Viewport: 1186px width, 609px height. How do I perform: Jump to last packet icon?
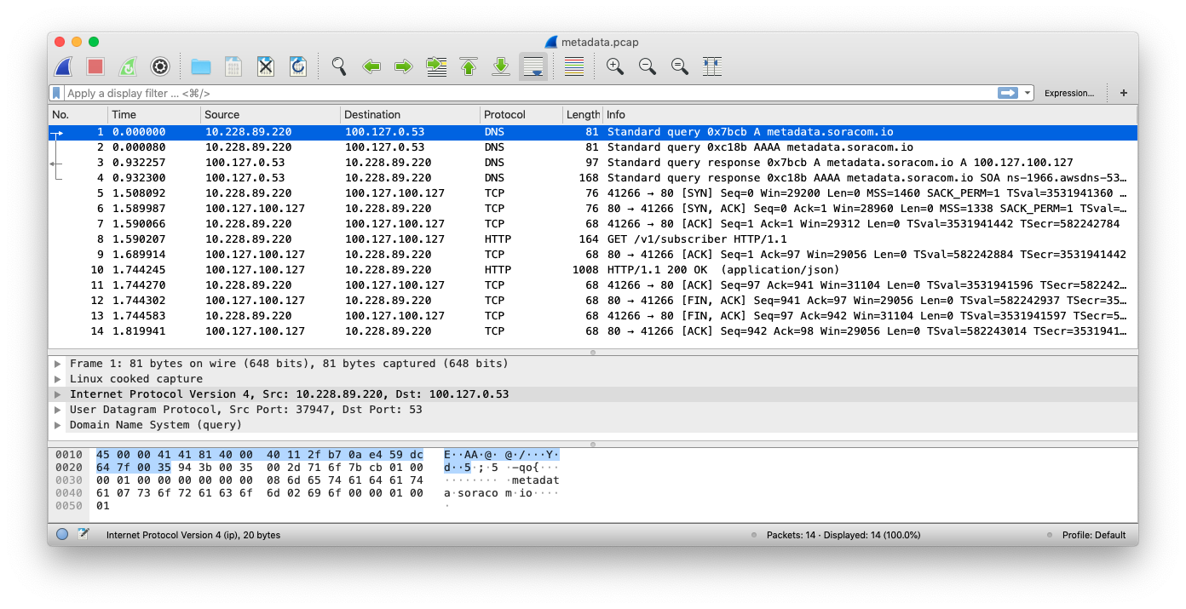[x=501, y=66]
